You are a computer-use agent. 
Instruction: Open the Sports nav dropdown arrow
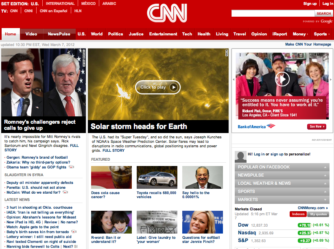329,34
